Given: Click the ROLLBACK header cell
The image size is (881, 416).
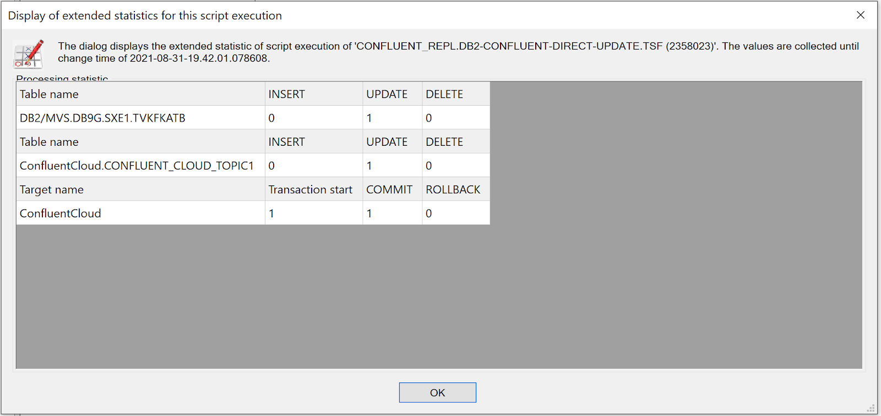Looking at the screenshot, I should pyautogui.click(x=456, y=189).
